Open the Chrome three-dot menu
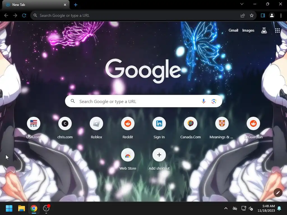The width and height of the screenshot is (287, 215). click(281, 16)
